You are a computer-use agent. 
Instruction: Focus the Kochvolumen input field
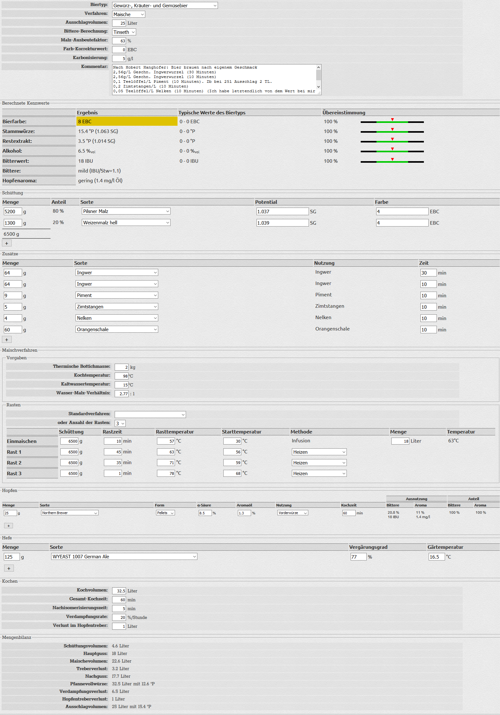click(x=119, y=591)
